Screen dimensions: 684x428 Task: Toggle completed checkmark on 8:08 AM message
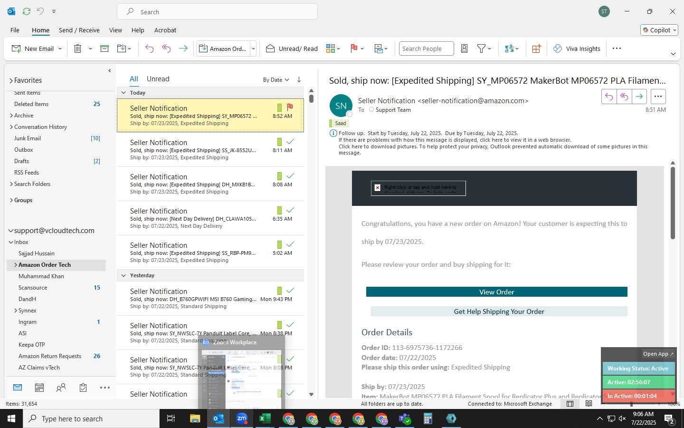tap(290, 176)
